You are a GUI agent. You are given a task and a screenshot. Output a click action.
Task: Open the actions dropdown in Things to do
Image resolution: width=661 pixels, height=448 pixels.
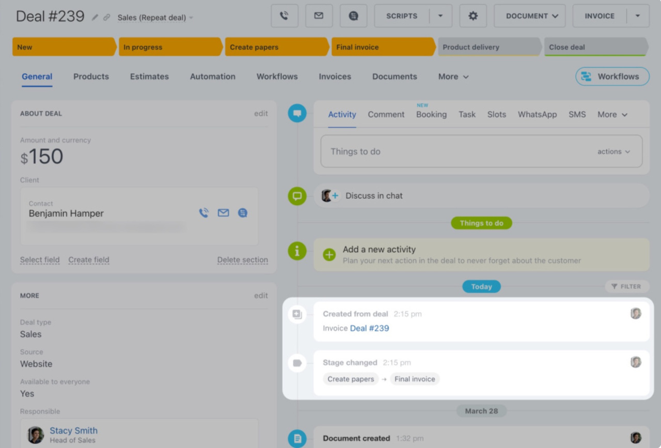pyautogui.click(x=613, y=152)
